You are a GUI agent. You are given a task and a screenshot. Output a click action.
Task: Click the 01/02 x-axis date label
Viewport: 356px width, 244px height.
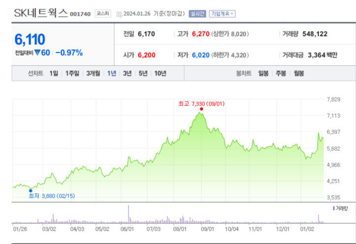tap(307, 229)
